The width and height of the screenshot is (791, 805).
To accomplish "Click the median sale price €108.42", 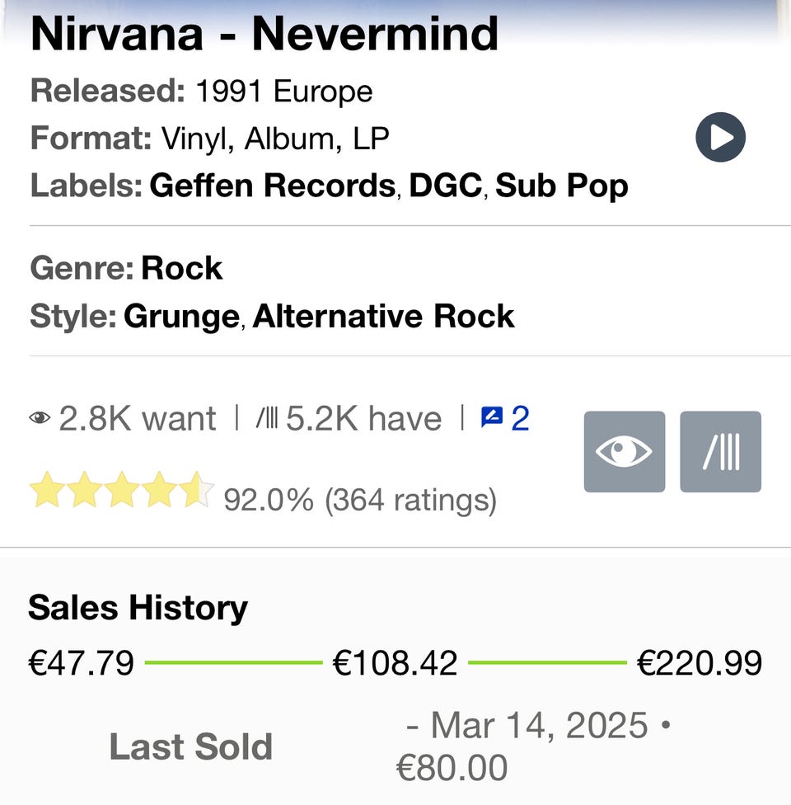I will click(x=395, y=662).
